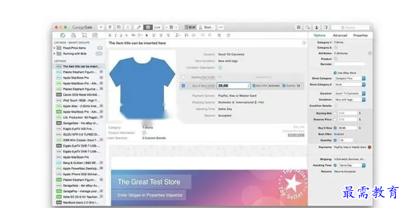
Task: Open the Store Category 2 dropdown
Action: tap(349, 84)
